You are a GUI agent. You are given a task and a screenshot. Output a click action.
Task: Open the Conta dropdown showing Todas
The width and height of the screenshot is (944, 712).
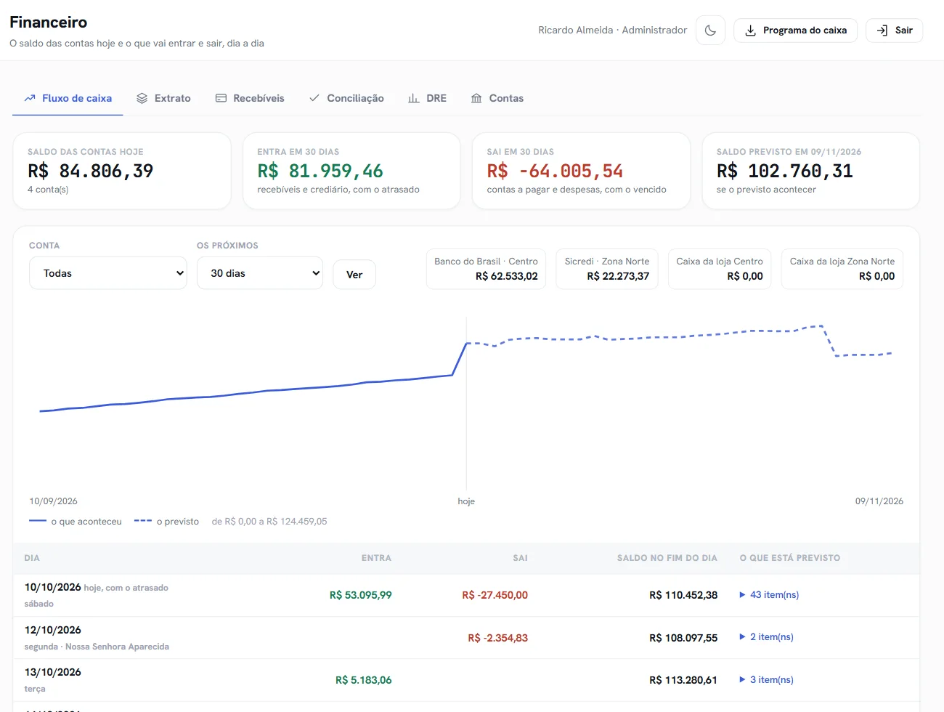(x=108, y=273)
